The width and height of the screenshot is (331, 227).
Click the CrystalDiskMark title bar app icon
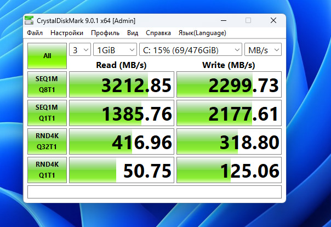tap(28, 21)
